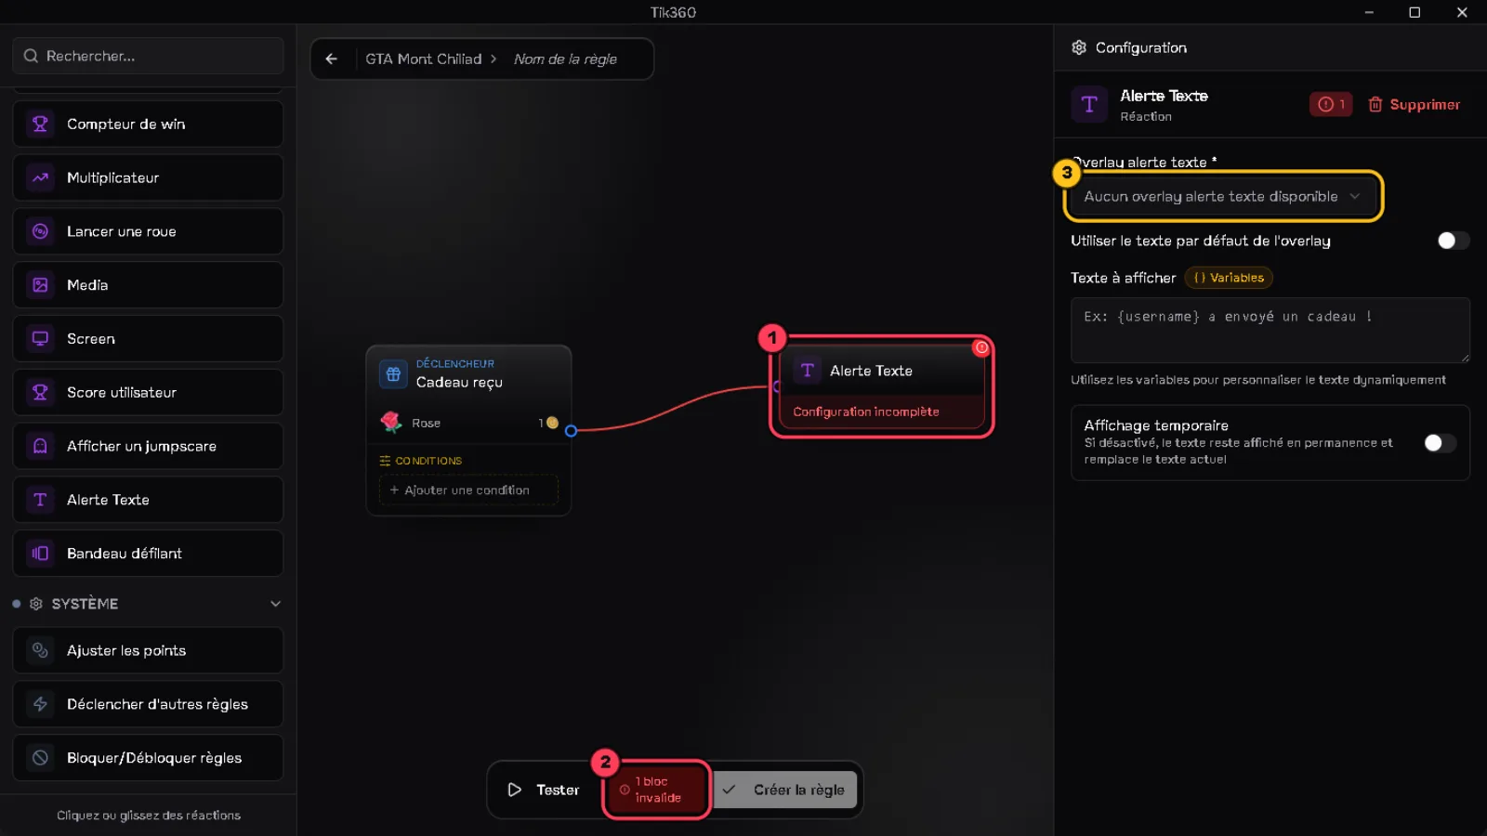Click the output connector dot on Rose trigger

571,430
